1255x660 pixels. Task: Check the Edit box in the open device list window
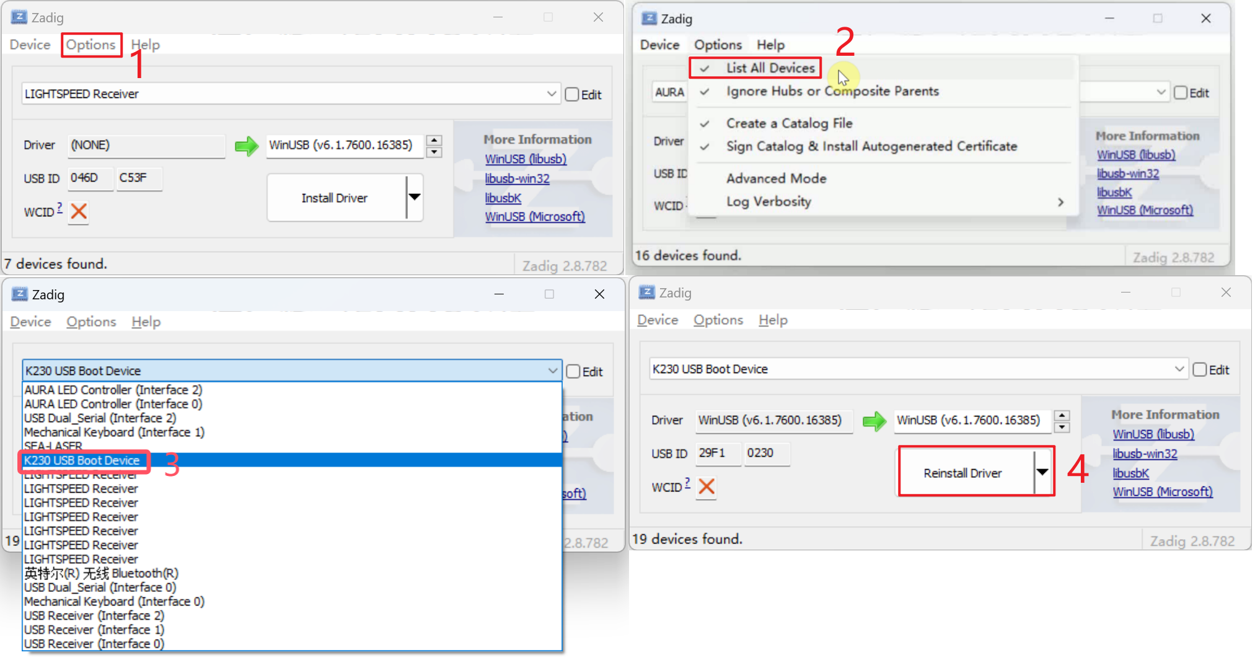click(573, 371)
